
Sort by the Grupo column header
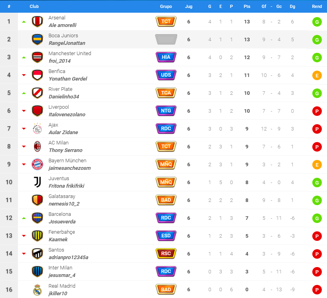(166, 6)
